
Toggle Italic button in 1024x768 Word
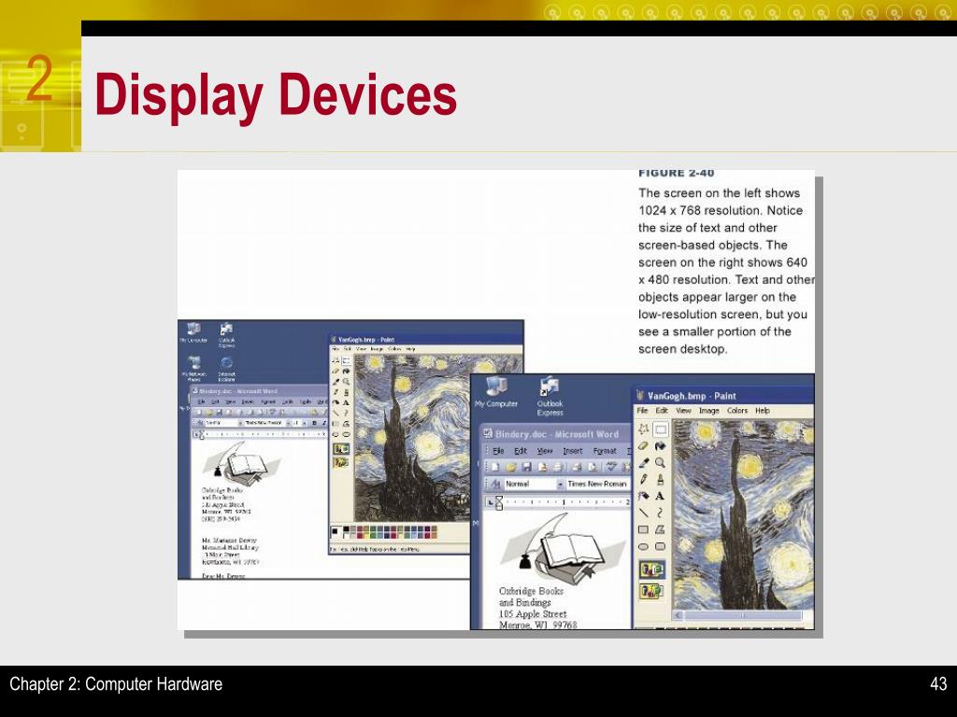[x=322, y=423]
